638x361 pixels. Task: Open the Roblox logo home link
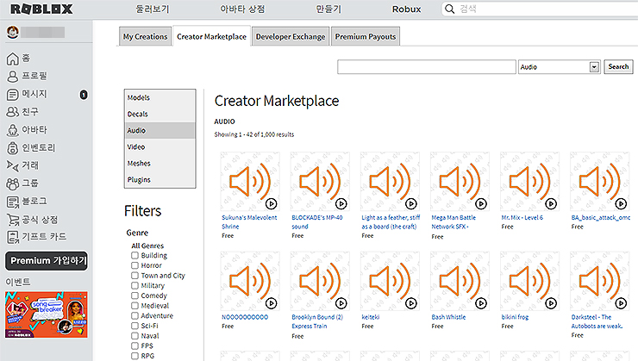click(x=41, y=9)
